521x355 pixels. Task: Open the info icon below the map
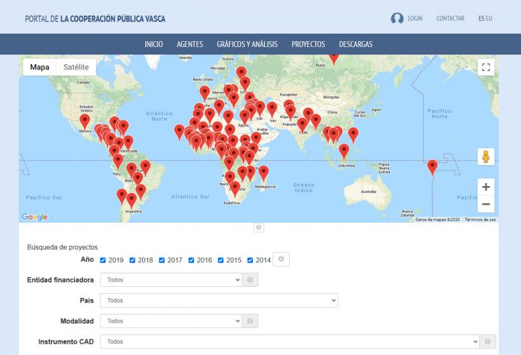[259, 227]
